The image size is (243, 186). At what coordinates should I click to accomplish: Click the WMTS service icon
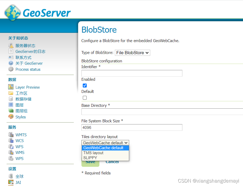[11, 135]
